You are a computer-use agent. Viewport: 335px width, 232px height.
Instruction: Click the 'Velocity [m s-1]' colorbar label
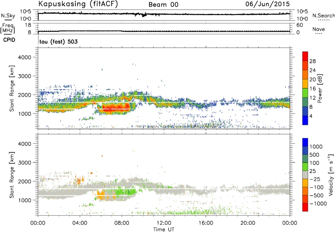(x=331, y=175)
